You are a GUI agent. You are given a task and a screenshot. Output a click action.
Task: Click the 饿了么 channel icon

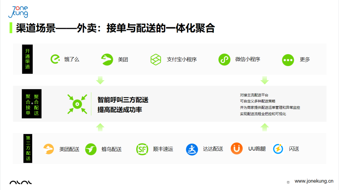[55, 59]
